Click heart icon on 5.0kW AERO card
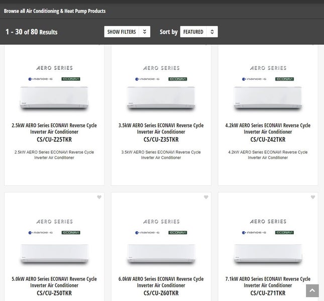Viewport: 324px width, 301px height. (99, 197)
